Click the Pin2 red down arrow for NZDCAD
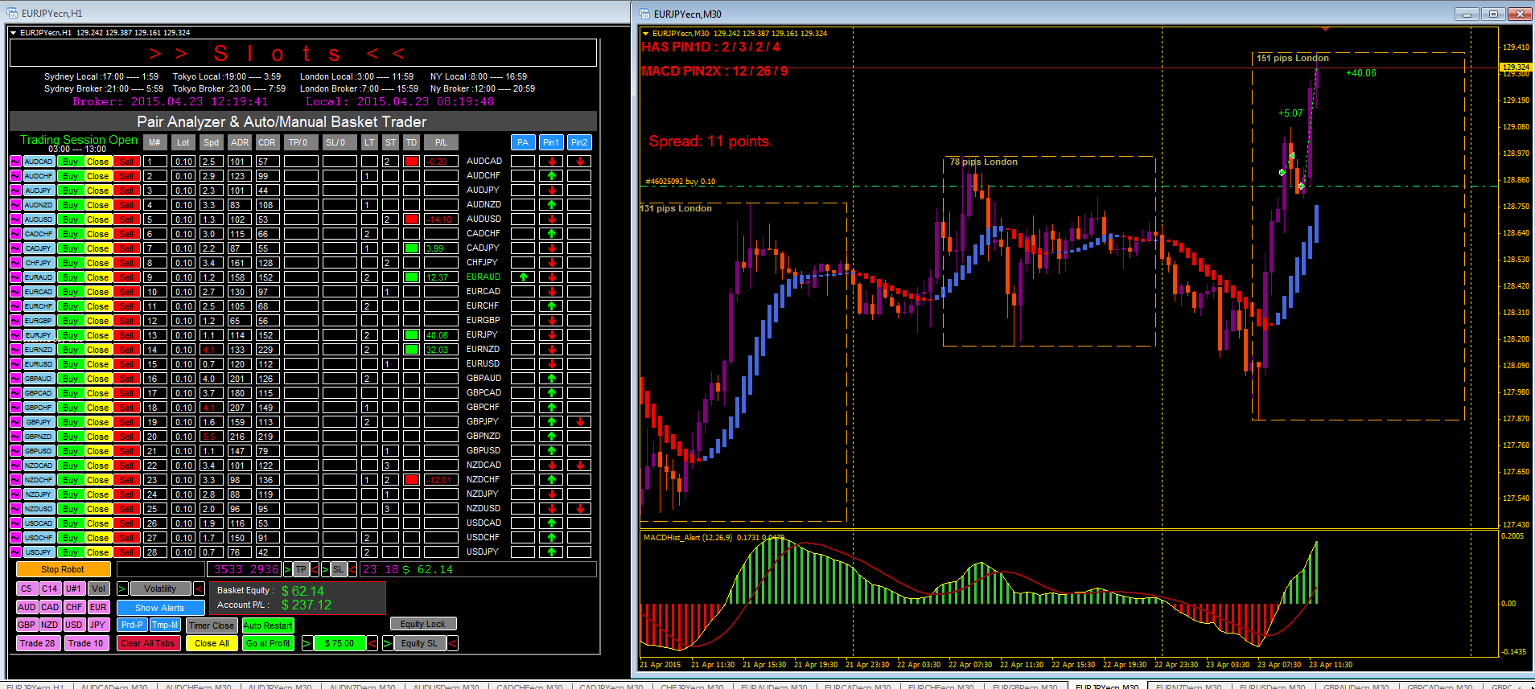The height and width of the screenshot is (689, 1535). click(579, 465)
